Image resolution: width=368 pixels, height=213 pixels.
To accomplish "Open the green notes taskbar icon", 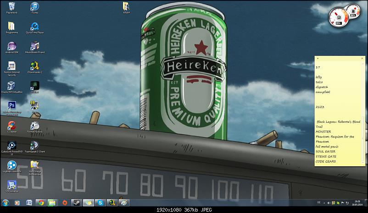I will coord(52,202).
